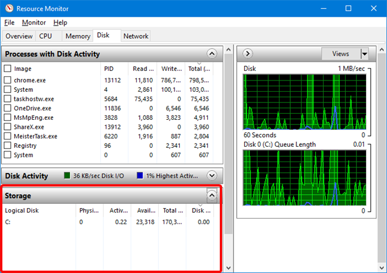
Task: Click the Views button
Action: coord(340,54)
